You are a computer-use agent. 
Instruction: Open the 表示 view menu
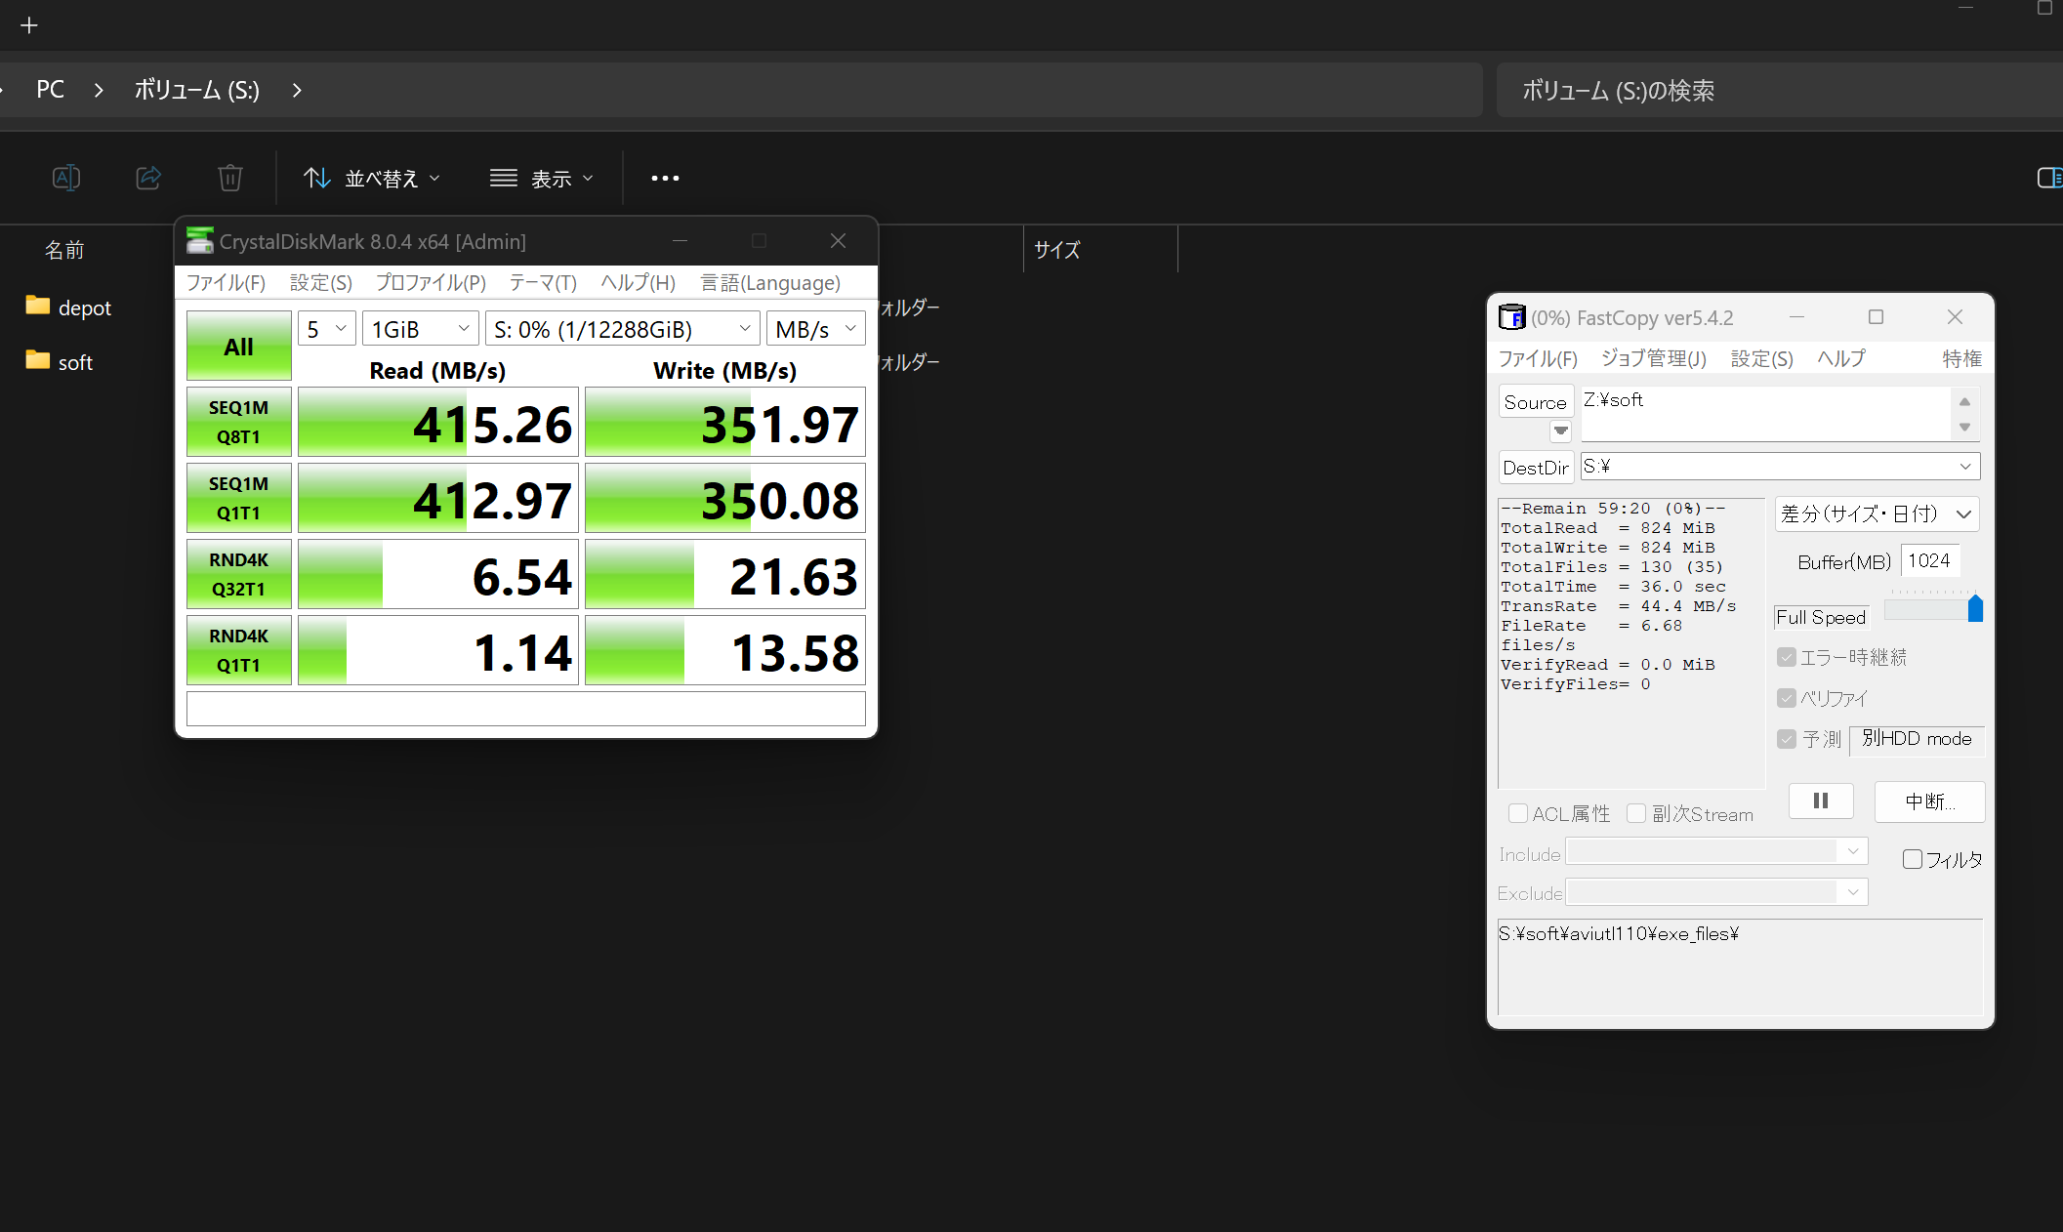click(542, 179)
